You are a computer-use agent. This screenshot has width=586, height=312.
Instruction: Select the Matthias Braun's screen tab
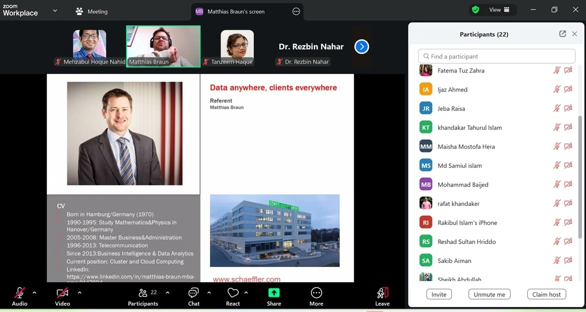pyautogui.click(x=236, y=11)
